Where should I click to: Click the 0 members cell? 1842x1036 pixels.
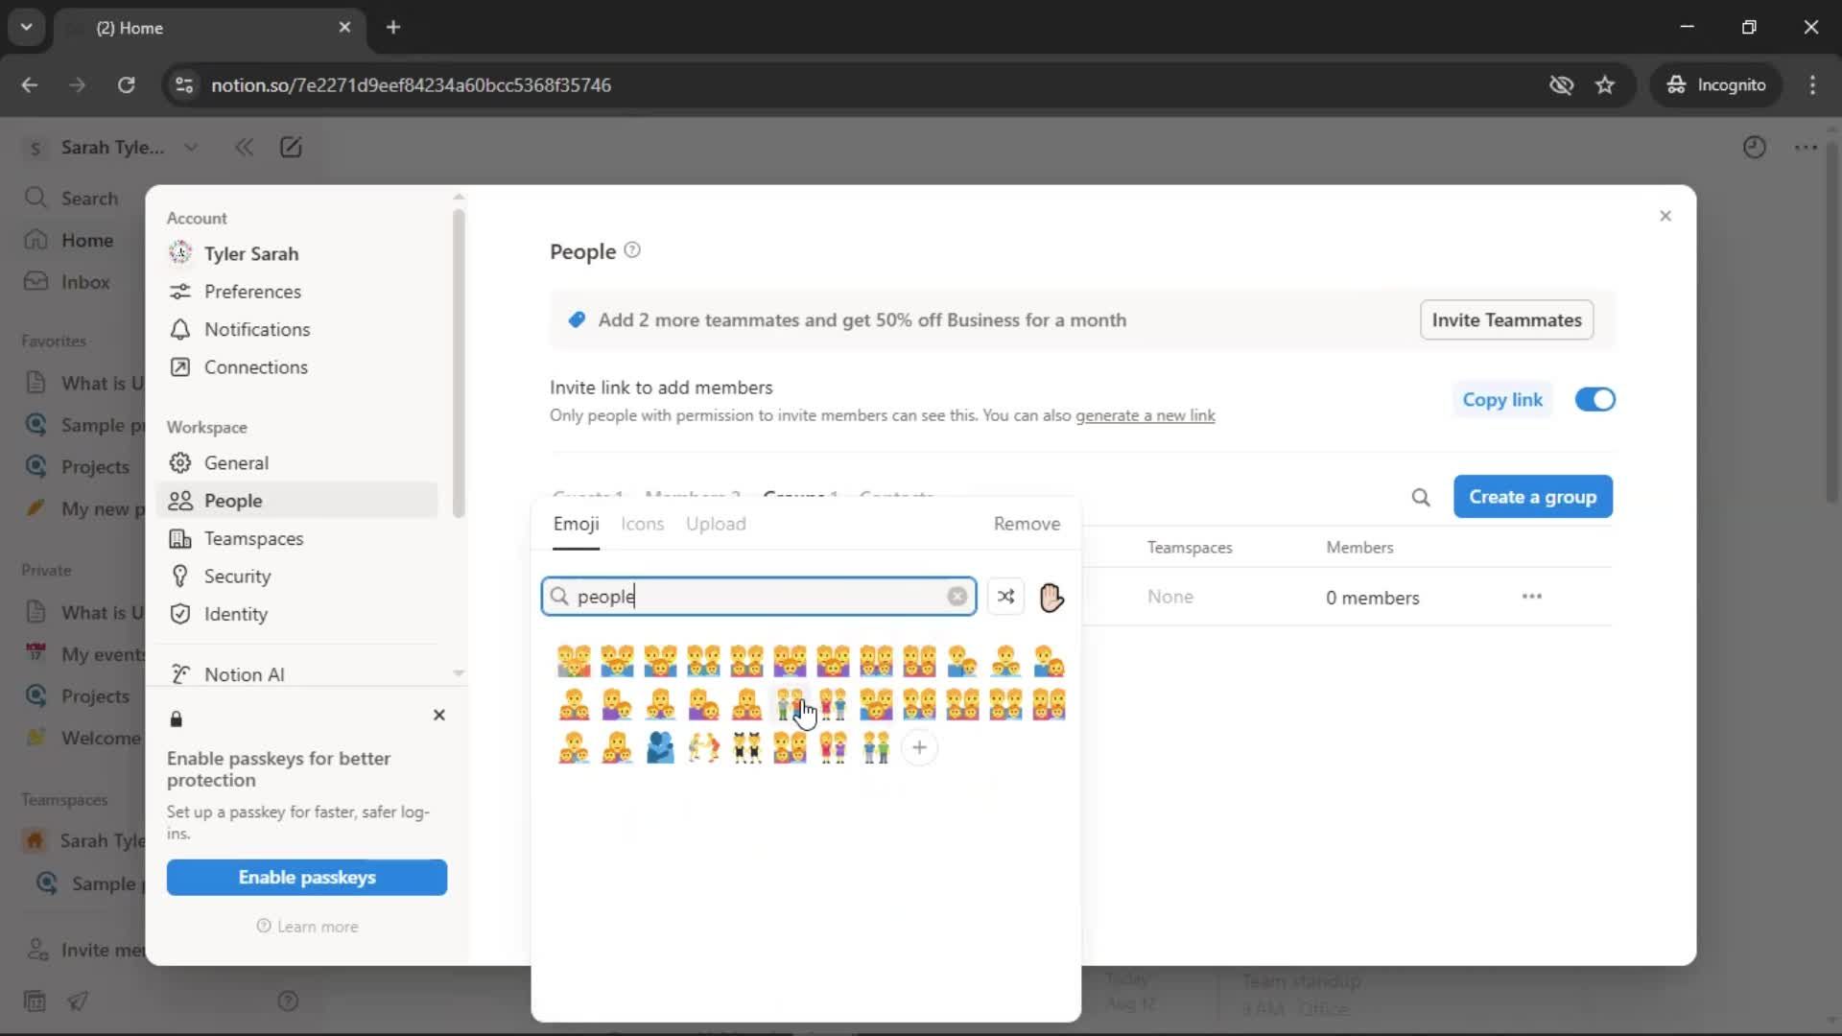[1372, 598]
